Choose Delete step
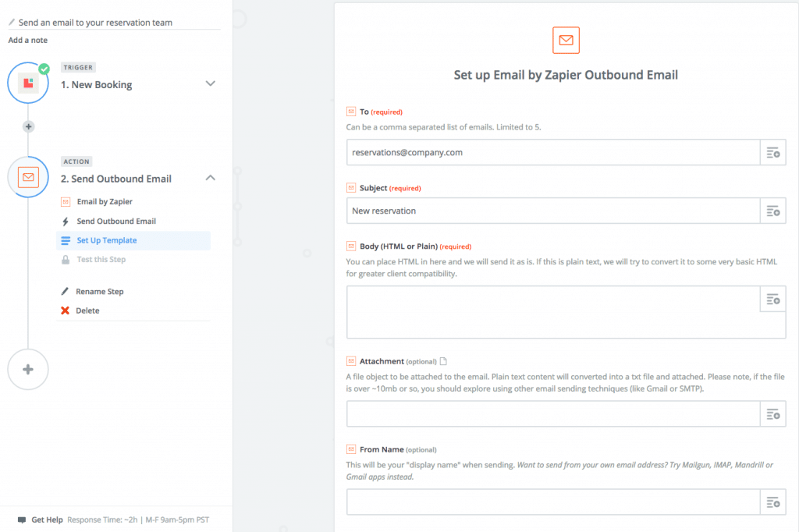The image size is (799, 532). tap(87, 310)
